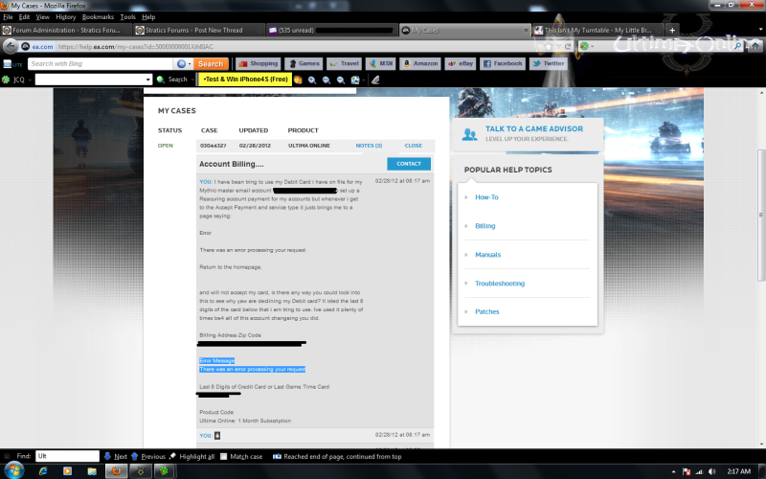Open the tab list dropdown arrow
The width and height of the screenshot is (766, 479).
[x=760, y=31]
